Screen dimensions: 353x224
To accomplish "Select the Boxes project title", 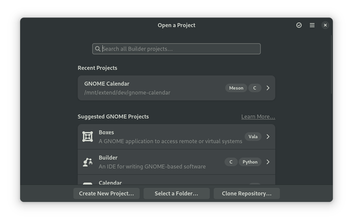I will coord(106,133).
